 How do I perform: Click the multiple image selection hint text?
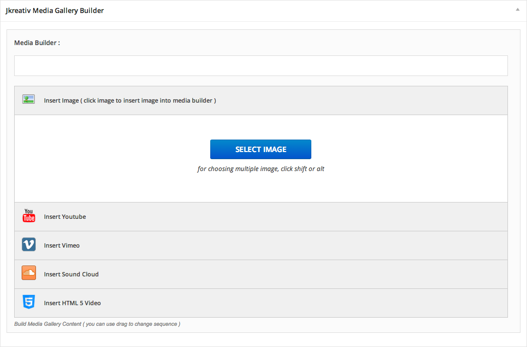point(261,168)
